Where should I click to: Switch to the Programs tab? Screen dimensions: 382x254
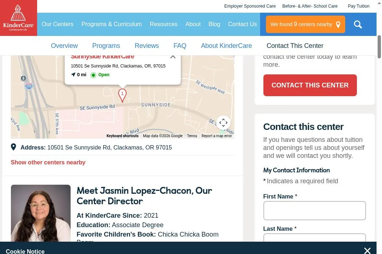click(106, 46)
